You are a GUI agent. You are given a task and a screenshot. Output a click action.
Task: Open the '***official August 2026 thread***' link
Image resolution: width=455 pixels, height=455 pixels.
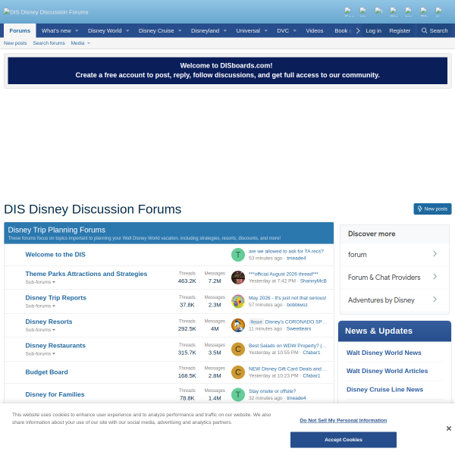pyautogui.click(x=283, y=274)
